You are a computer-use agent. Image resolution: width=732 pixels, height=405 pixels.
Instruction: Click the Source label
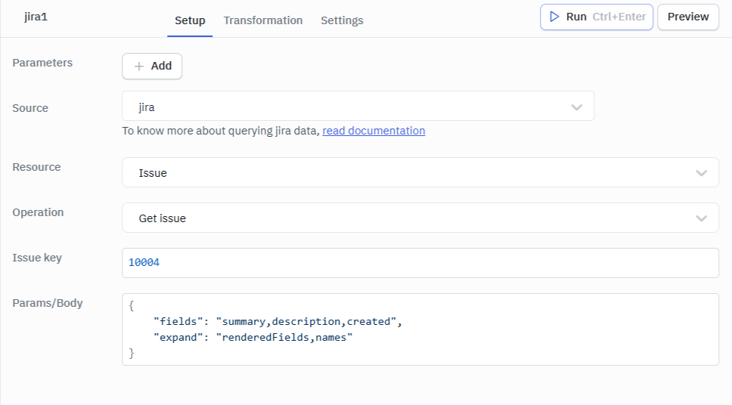(30, 108)
